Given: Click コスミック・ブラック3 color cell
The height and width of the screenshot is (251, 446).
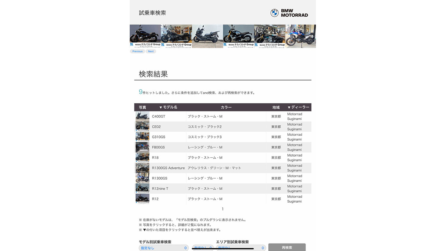Looking at the screenshot, I should (205, 137).
